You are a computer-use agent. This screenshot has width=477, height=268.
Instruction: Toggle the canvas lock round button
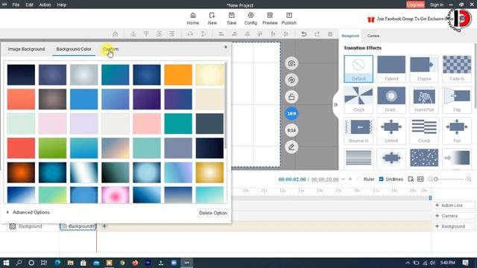tap(291, 97)
